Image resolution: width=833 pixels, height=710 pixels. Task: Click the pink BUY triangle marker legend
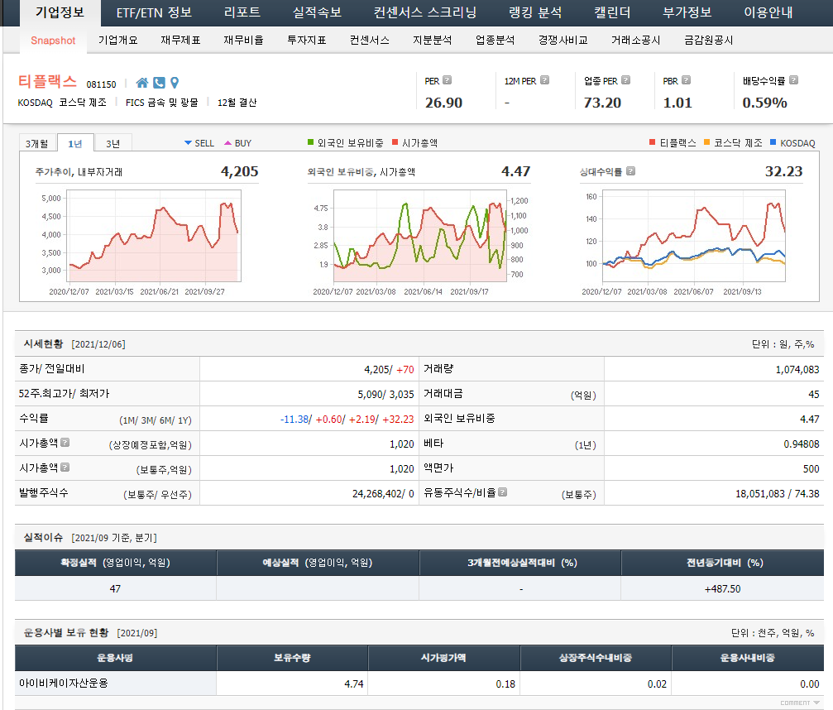coord(228,143)
